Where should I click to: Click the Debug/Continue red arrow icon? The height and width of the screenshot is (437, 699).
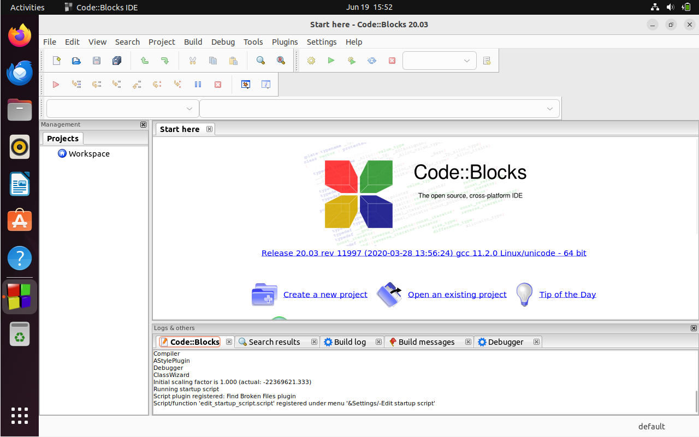coord(56,85)
